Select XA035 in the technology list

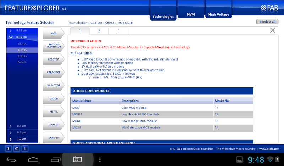22,44
